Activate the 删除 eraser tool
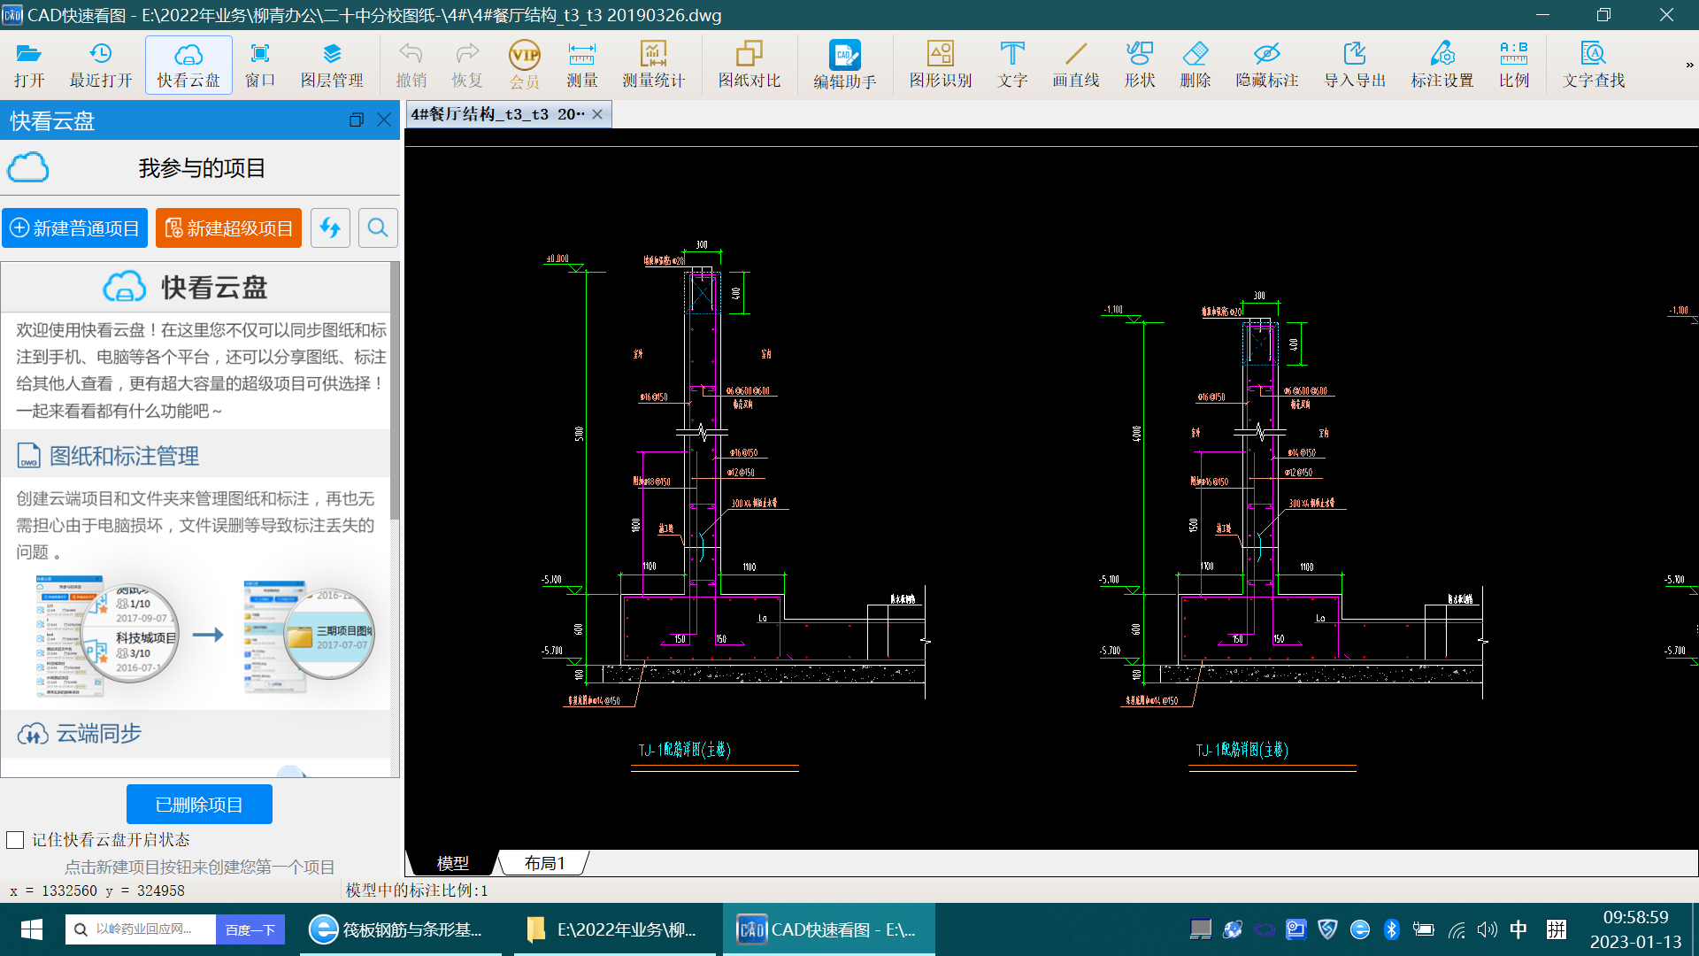This screenshot has width=1699, height=956. pos(1195,66)
